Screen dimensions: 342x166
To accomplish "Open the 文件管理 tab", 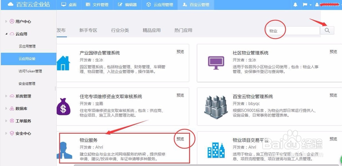I will pyautogui.click(x=97, y=5).
